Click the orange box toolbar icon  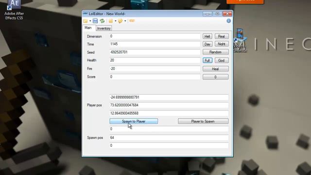[111, 21]
